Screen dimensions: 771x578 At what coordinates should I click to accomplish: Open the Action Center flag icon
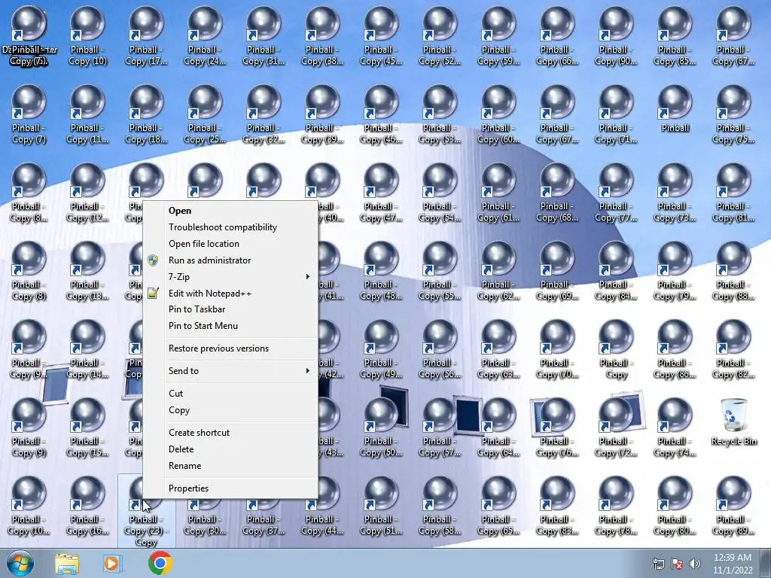click(x=677, y=564)
